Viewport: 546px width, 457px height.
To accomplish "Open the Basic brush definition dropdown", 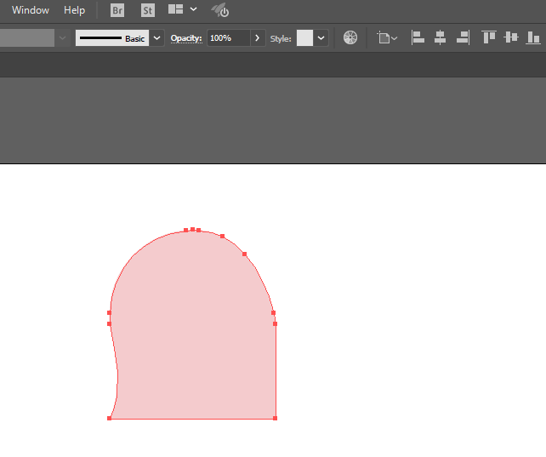I will pos(157,38).
